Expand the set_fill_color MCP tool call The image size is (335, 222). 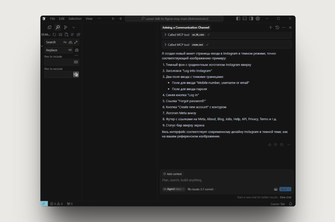[x=165, y=35]
